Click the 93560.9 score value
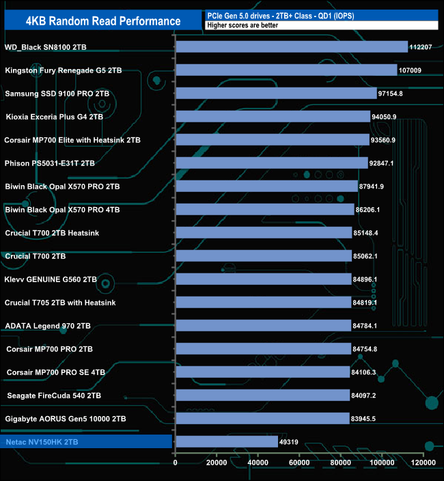The image size is (444, 481). click(x=383, y=140)
